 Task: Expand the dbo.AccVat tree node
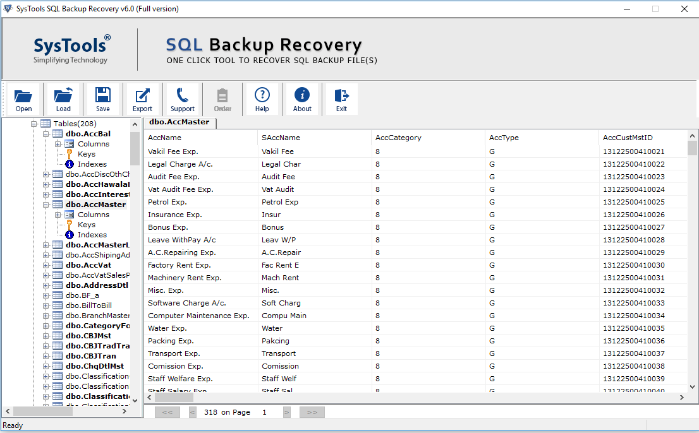46,265
